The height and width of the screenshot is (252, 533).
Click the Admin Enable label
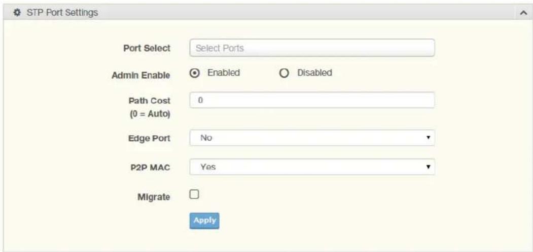(x=141, y=75)
